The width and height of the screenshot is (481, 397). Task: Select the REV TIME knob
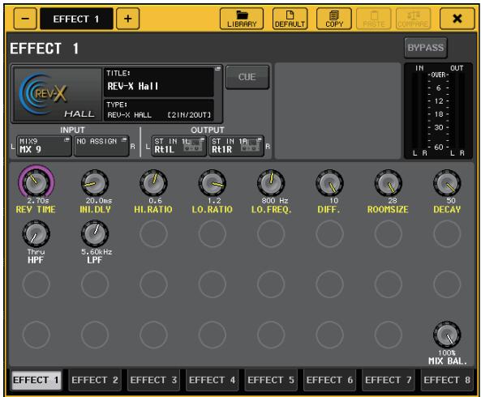tap(37, 182)
